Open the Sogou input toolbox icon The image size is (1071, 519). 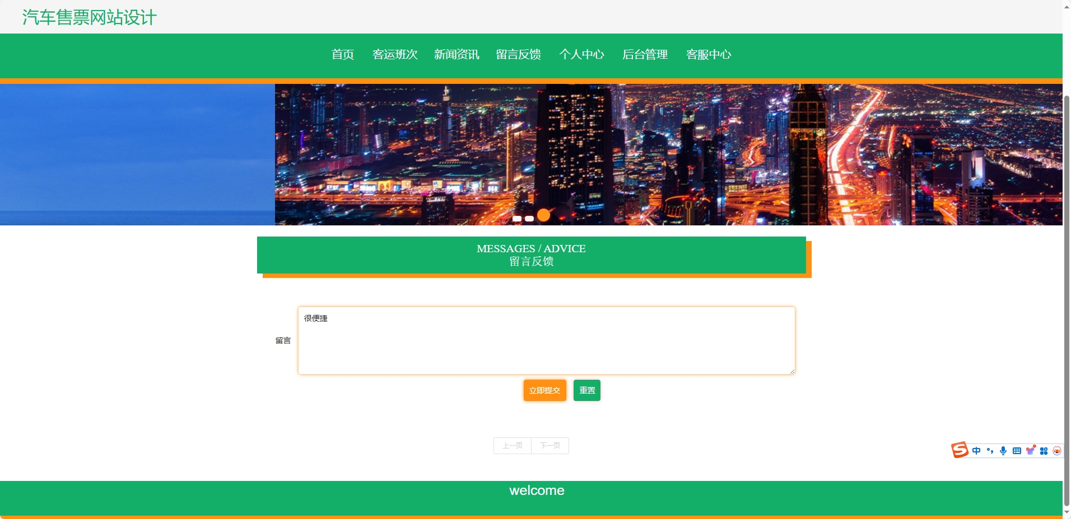1044,450
